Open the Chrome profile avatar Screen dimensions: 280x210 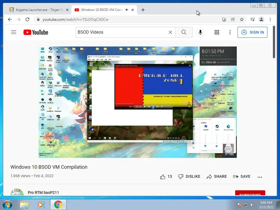tap(261, 19)
